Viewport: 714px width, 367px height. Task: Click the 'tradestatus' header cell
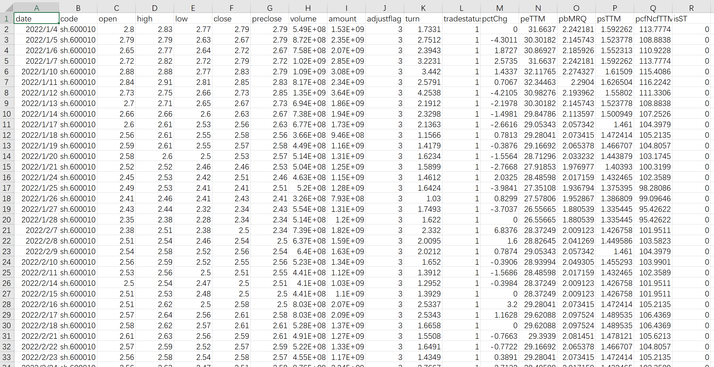[x=462, y=19]
